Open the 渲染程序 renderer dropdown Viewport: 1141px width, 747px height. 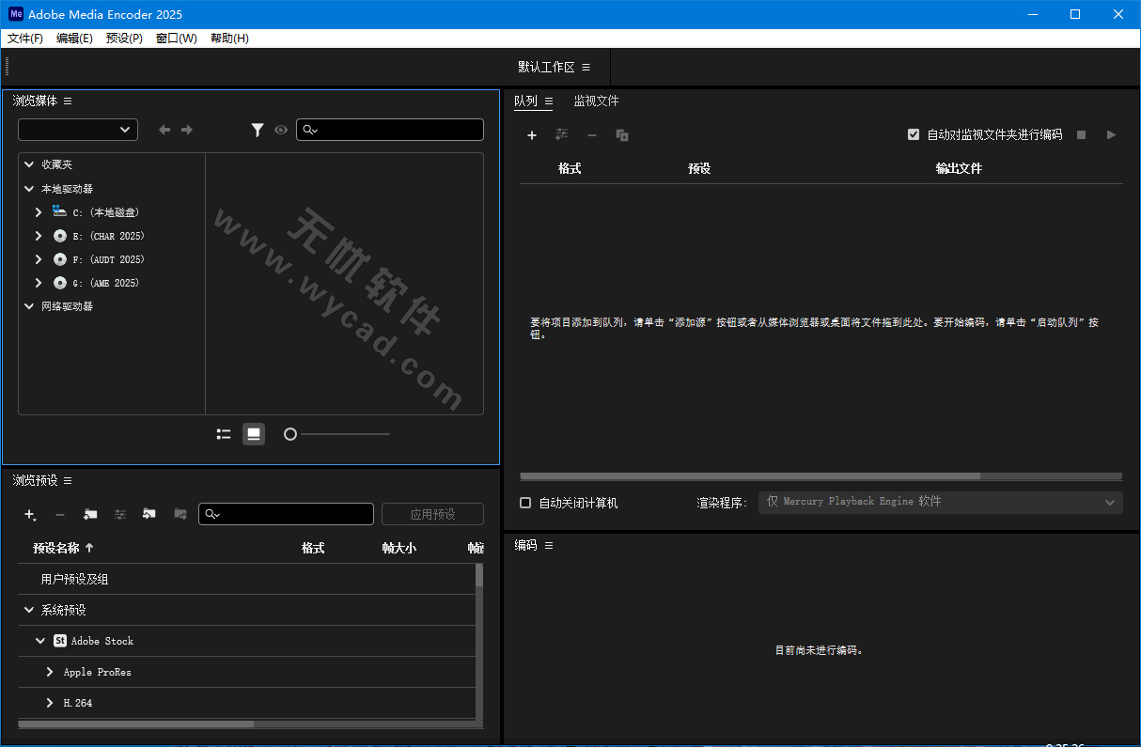tap(940, 502)
